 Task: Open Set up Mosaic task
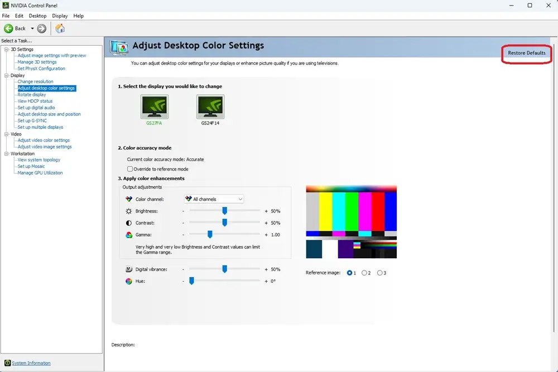31,166
